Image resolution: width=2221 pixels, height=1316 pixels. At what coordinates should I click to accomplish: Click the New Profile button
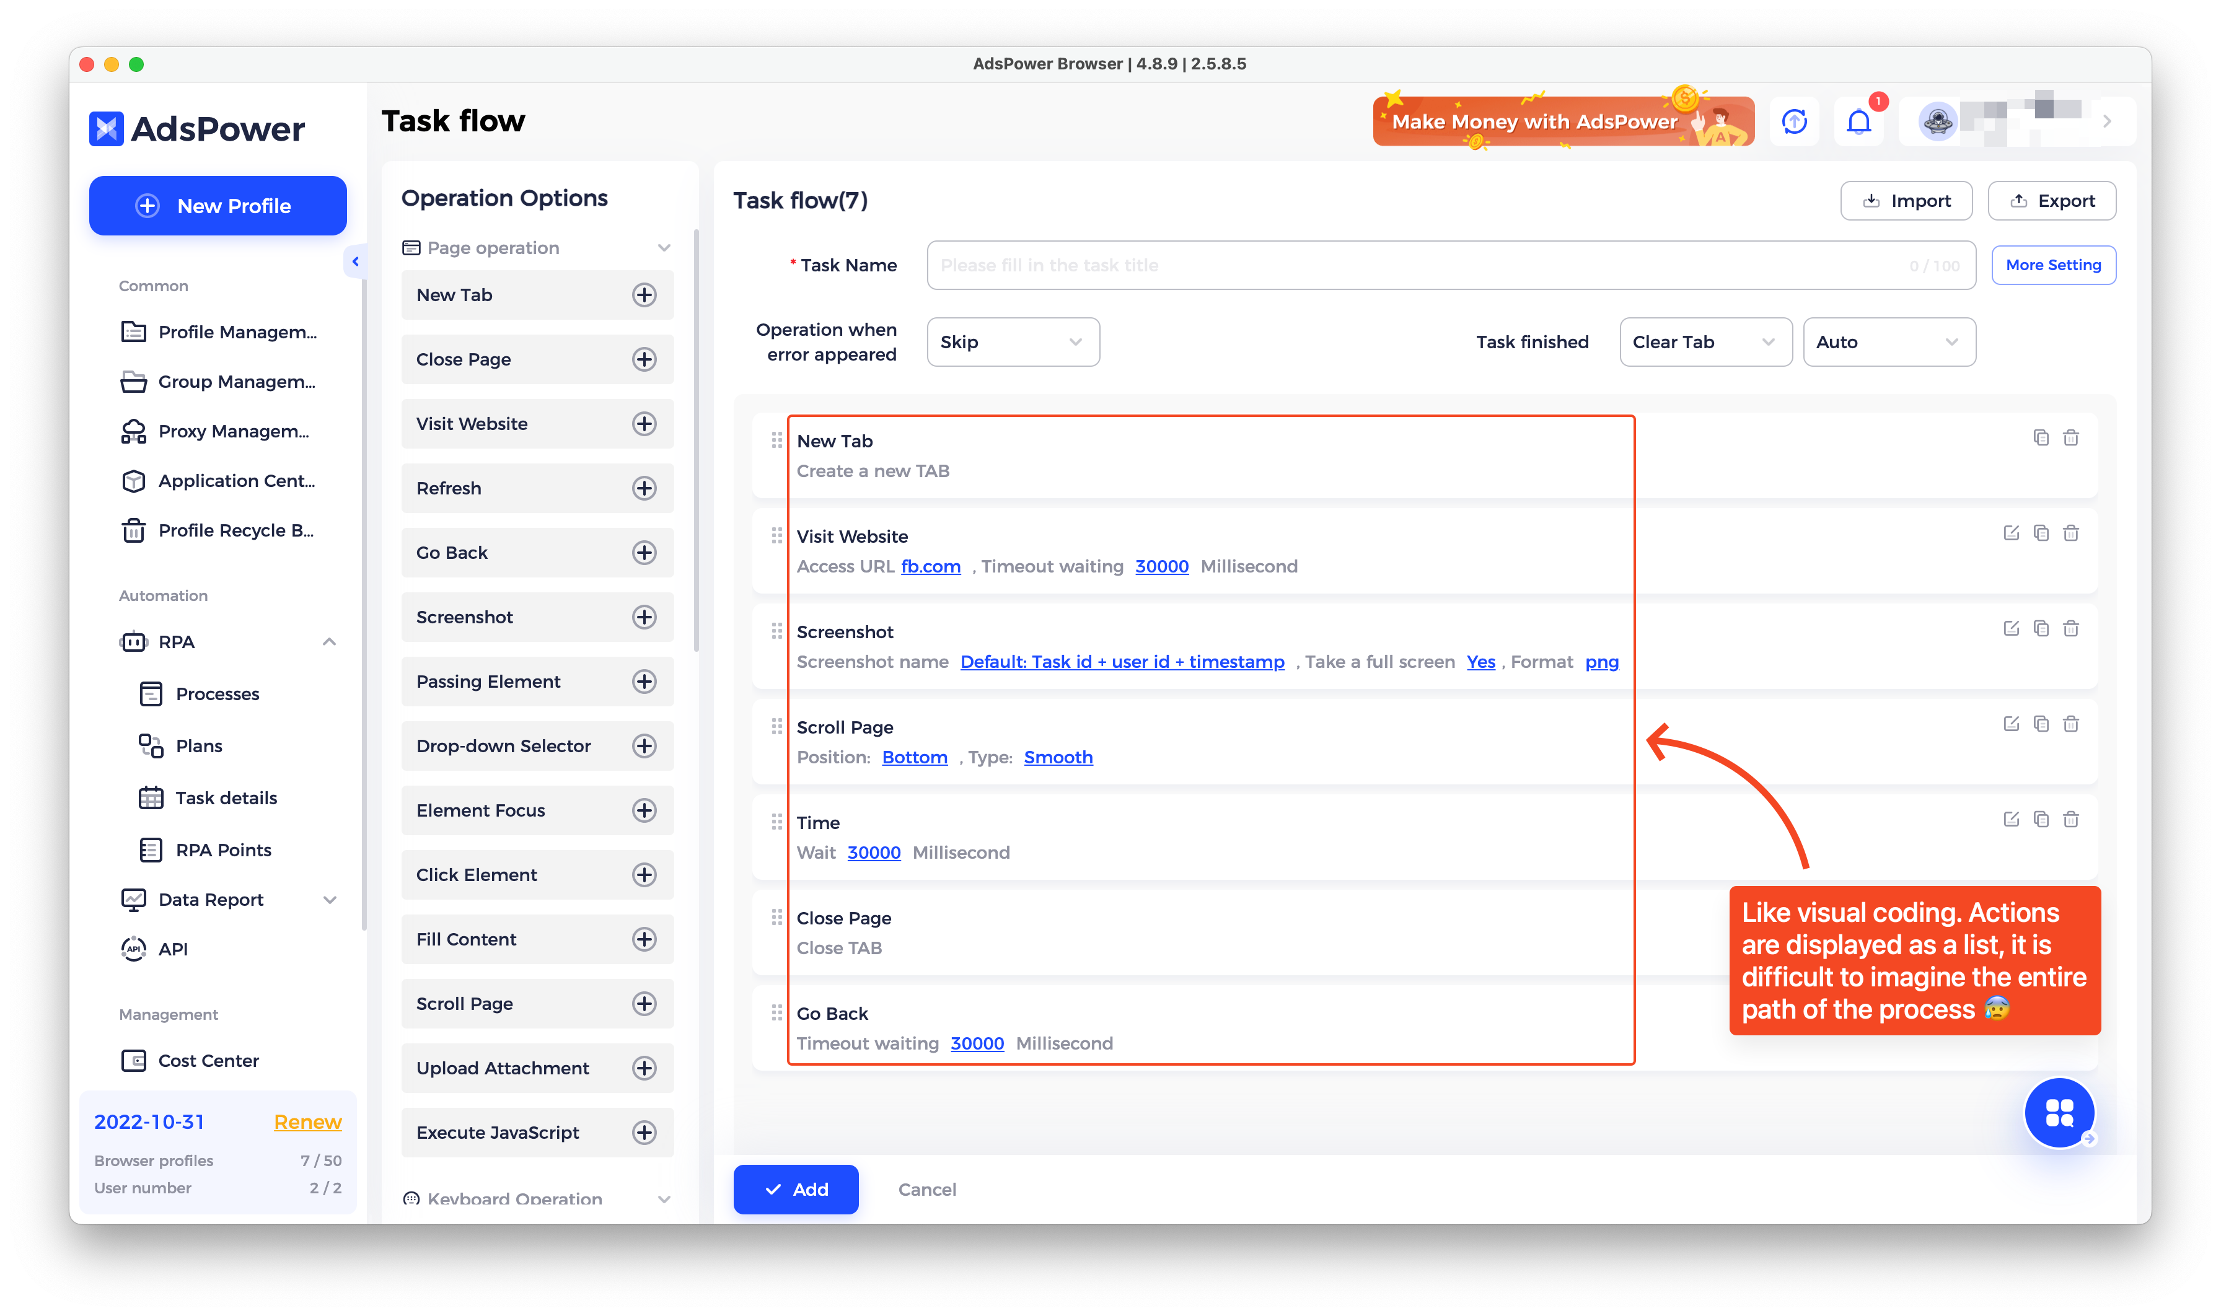(x=218, y=206)
